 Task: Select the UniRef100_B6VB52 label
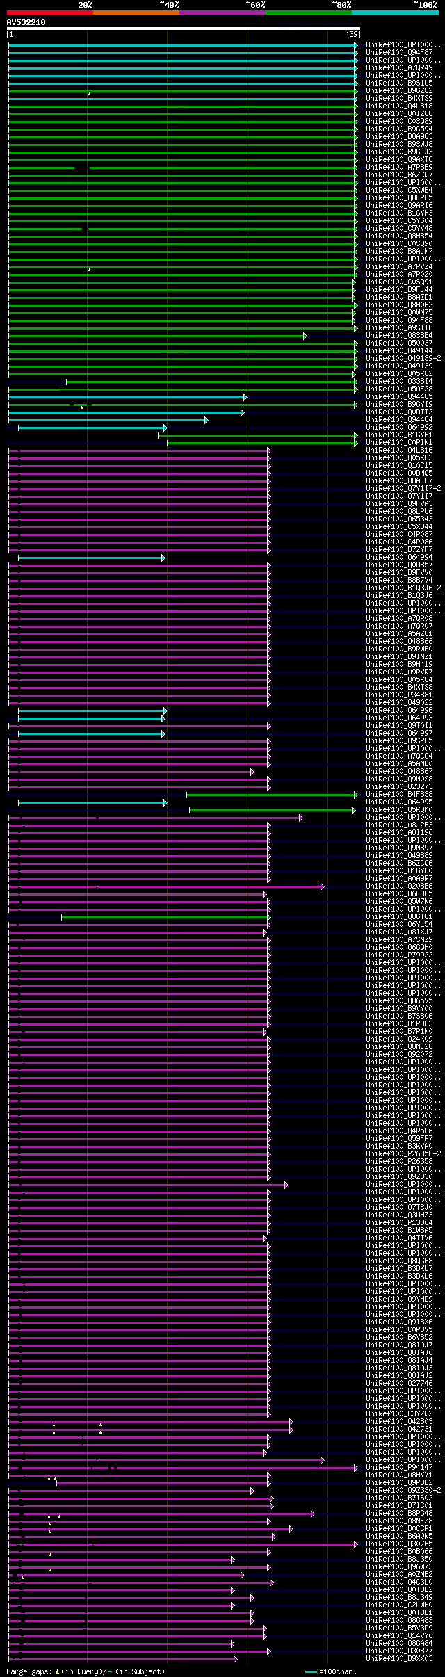[x=399, y=1338]
